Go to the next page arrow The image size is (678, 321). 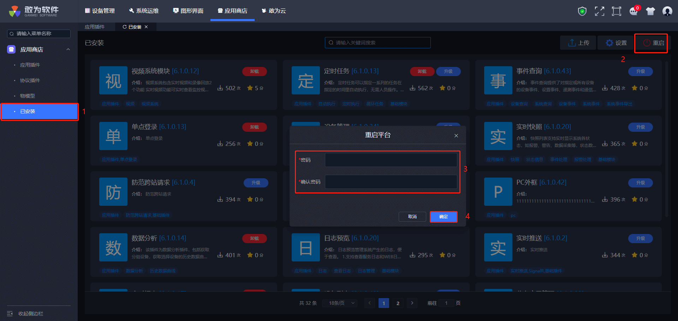tap(412, 303)
